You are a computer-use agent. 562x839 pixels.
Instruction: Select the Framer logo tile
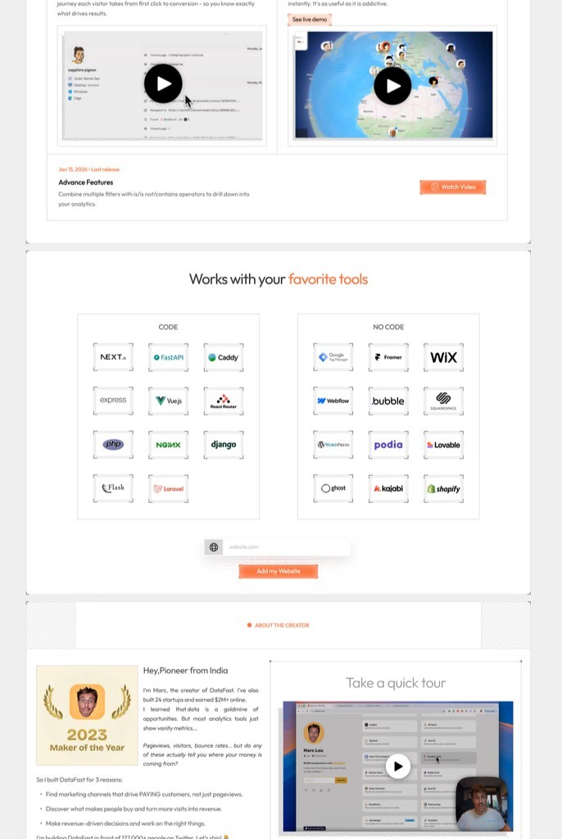pyautogui.click(x=388, y=357)
